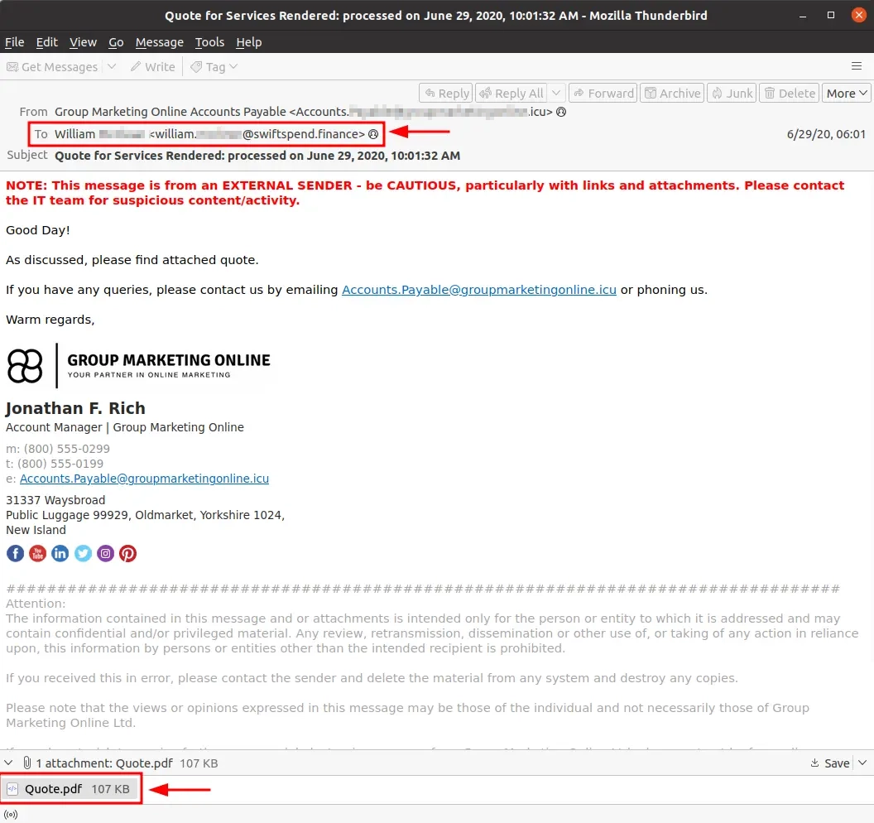Expand the Reply All dropdown arrow
This screenshot has height=823, width=874.
pyautogui.click(x=556, y=93)
